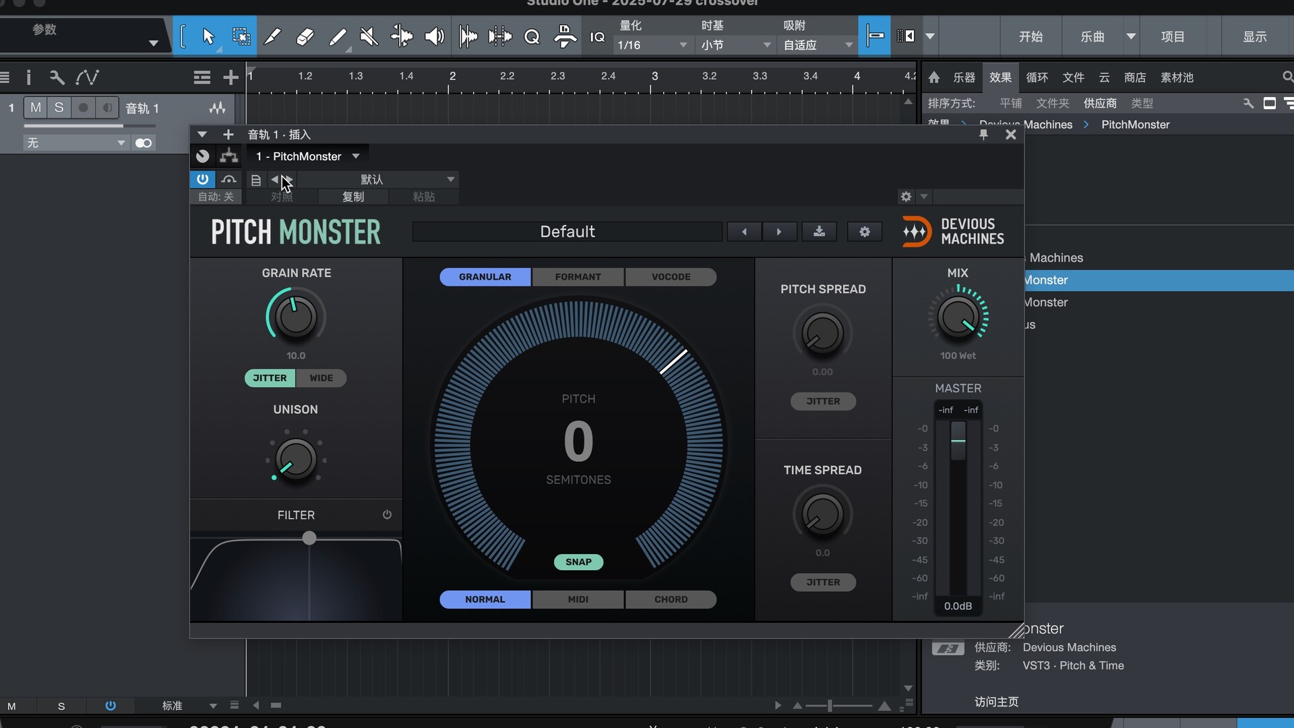Toggle PITCH SPREAD JITTER button

tap(823, 400)
